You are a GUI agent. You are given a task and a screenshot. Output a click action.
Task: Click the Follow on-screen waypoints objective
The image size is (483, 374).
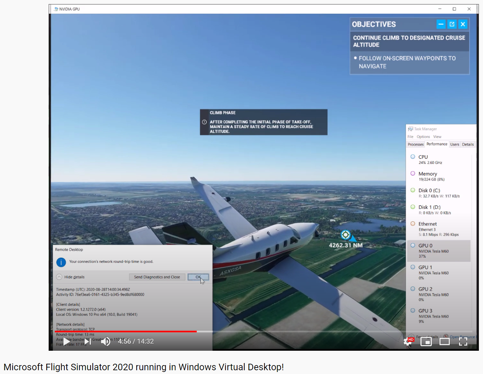click(407, 62)
